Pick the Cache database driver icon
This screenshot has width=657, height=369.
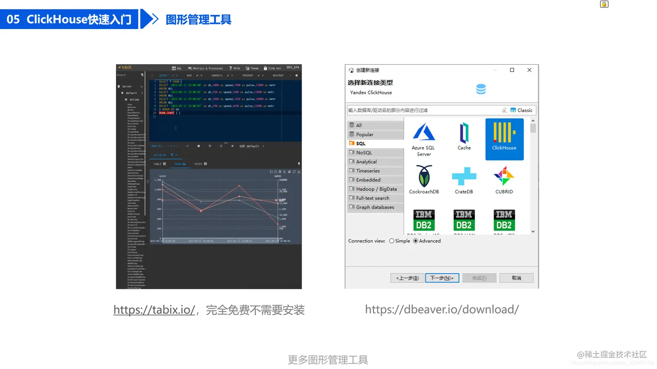(x=464, y=136)
